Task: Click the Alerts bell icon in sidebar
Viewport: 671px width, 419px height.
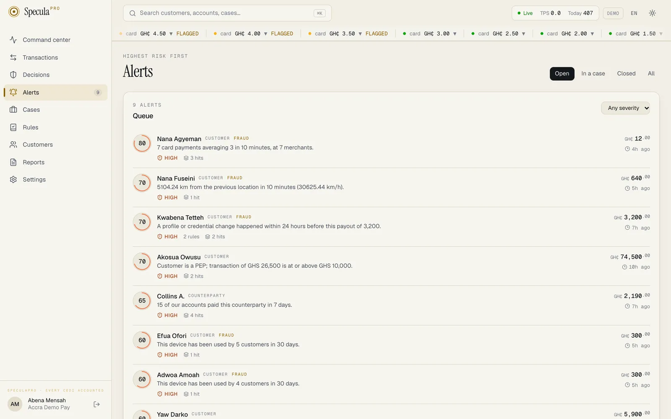Action: click(13, 92)
